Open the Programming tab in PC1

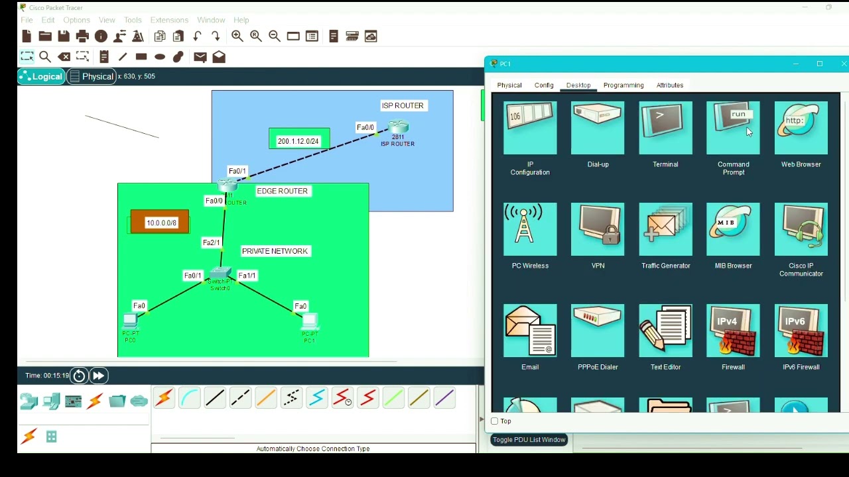623,85
